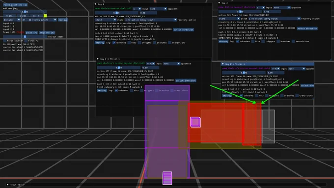
Task: Click Guy 1's Minion switch direction button
Action: click(x=186, y=81)
